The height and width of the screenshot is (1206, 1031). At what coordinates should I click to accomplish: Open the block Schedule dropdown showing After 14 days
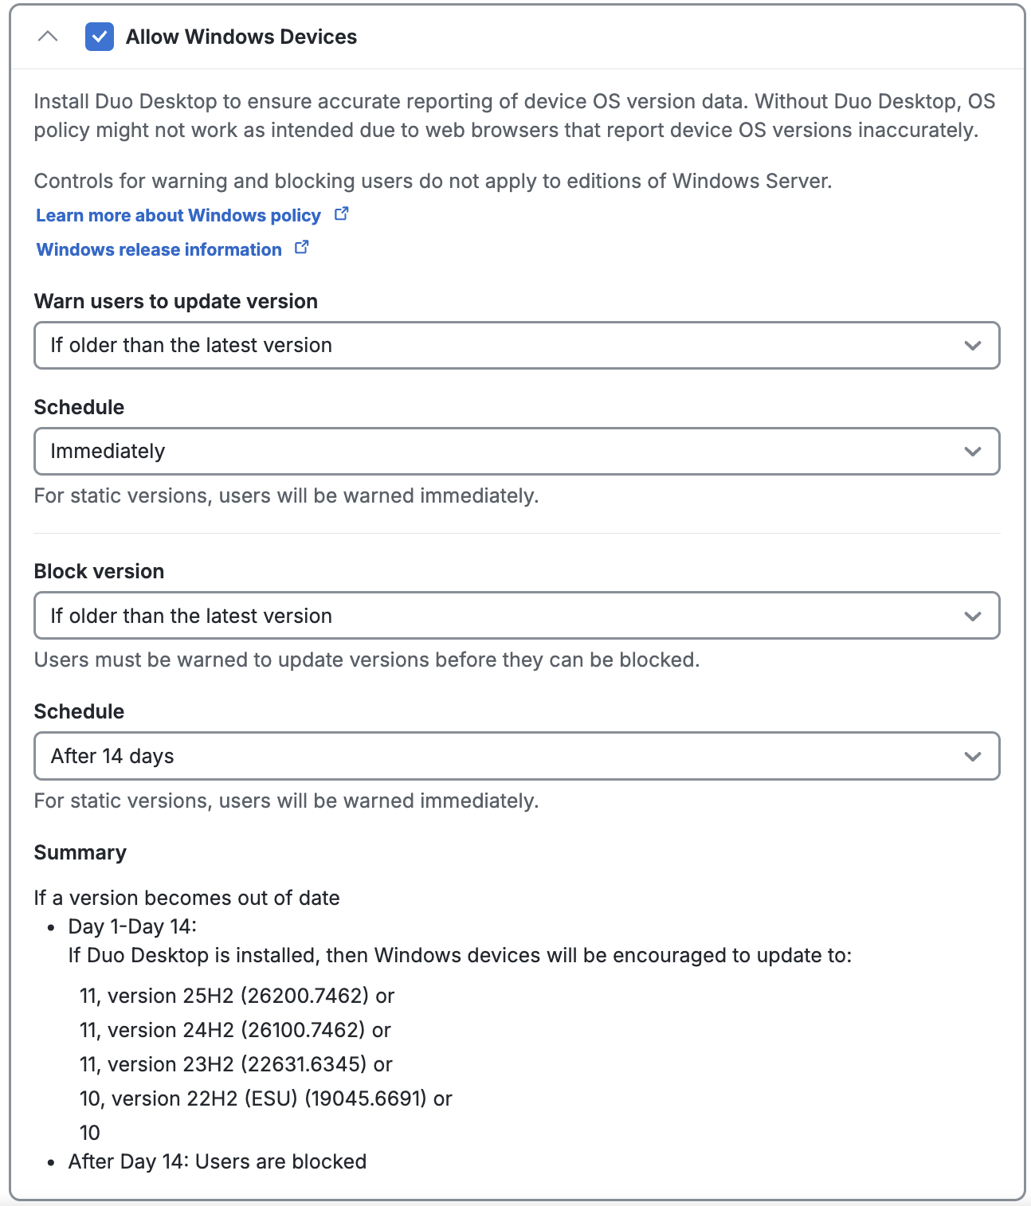pos(516,756)
